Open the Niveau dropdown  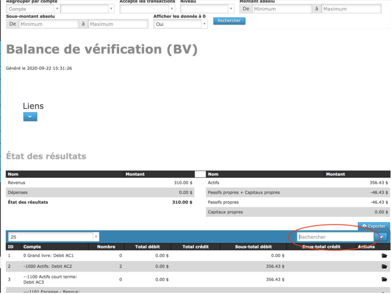click(x=207, y=9)
